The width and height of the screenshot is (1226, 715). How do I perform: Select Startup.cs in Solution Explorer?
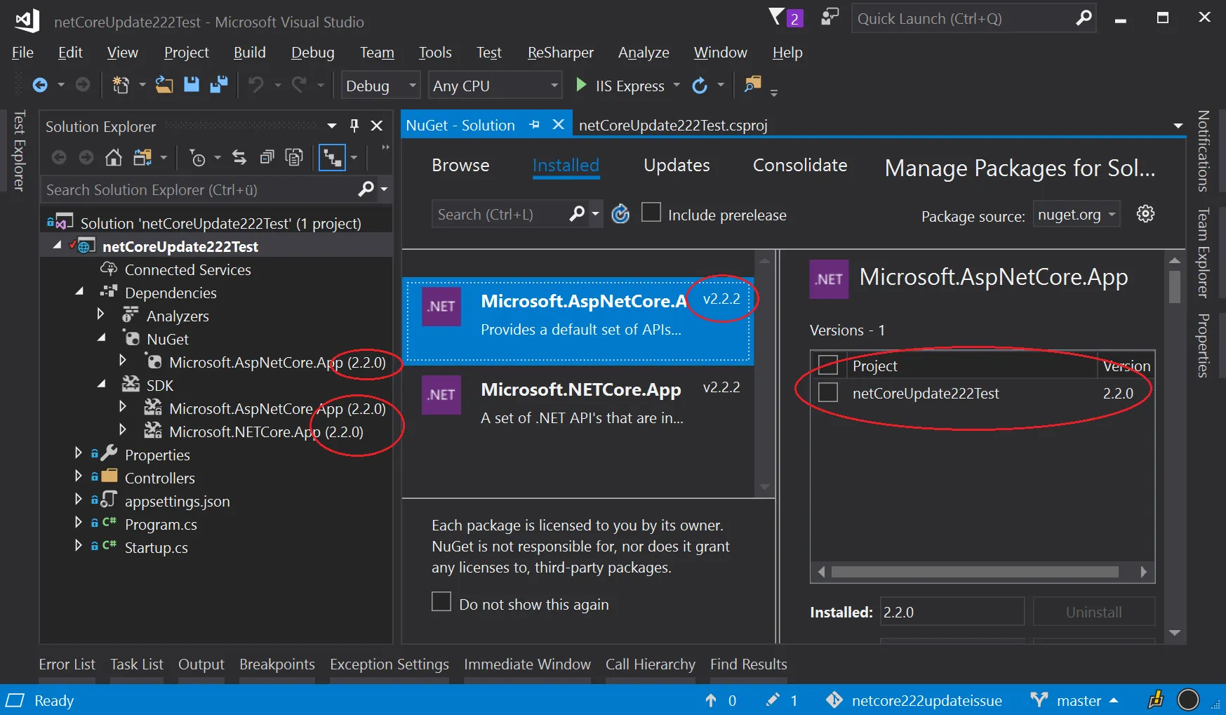click(x=156, y=547)
